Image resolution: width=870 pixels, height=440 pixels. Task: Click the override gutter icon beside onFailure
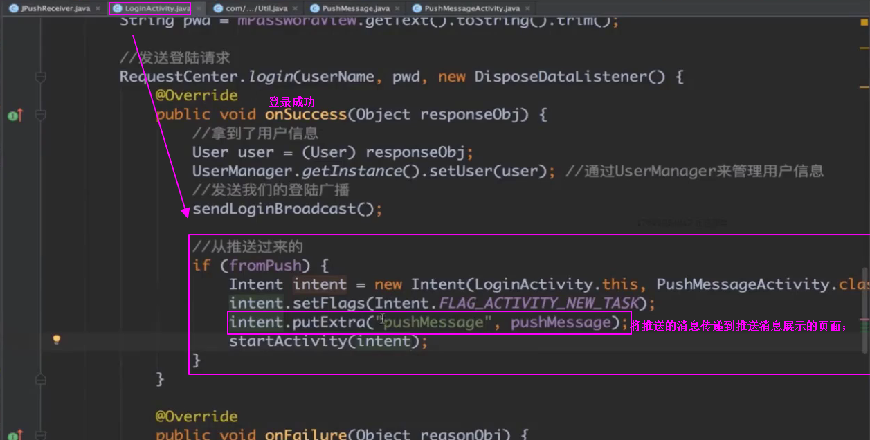click(15, 434)
